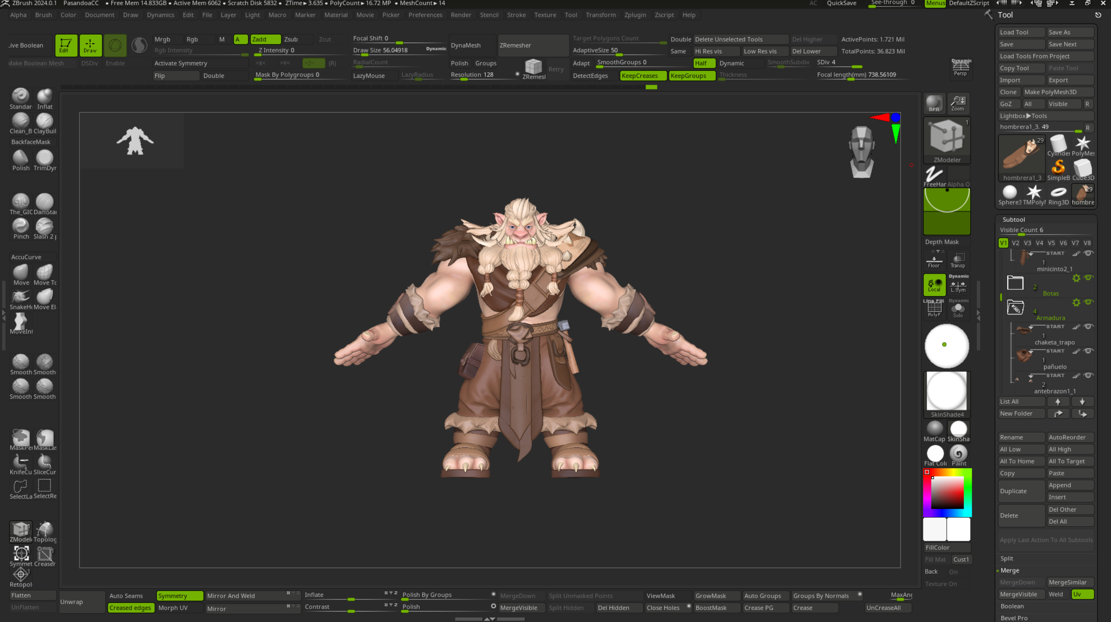Click the Transp transparency icon
Screen dimensions: 1111x622
(x=958, y=260)
